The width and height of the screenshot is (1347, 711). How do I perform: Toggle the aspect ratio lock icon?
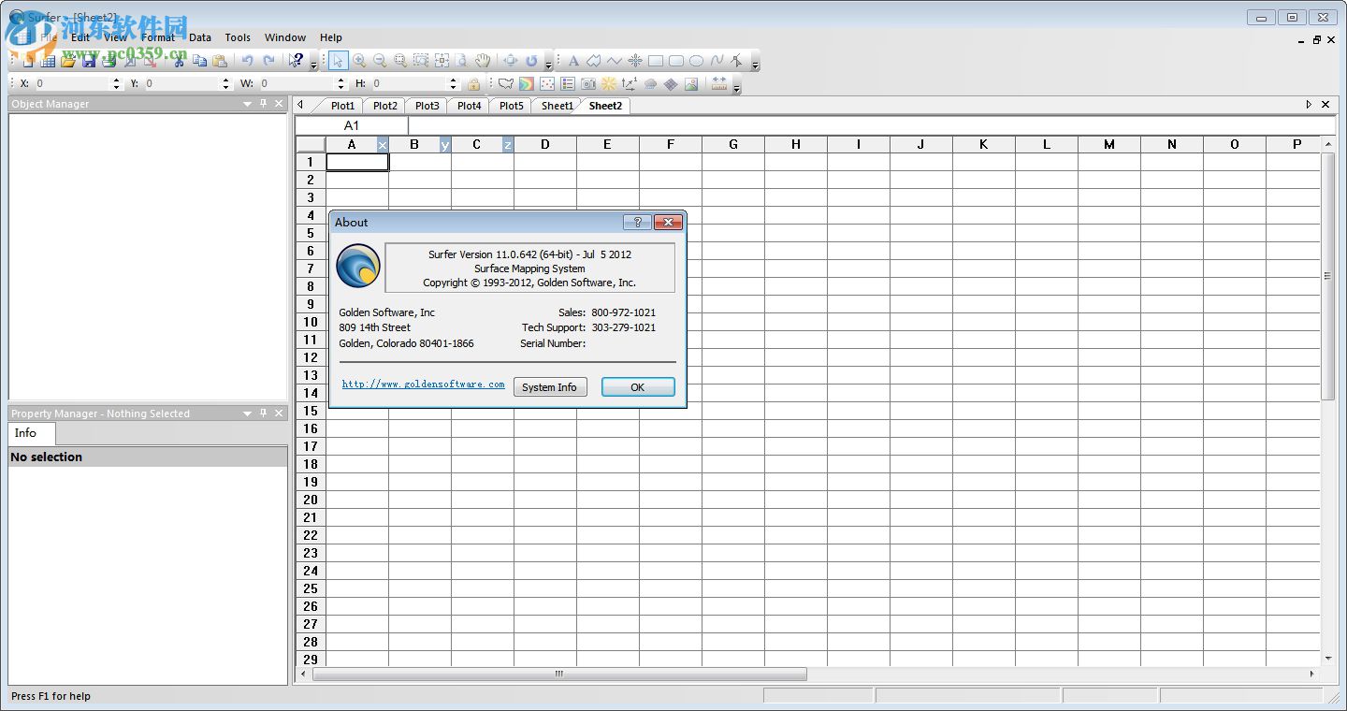pos(473,84)
